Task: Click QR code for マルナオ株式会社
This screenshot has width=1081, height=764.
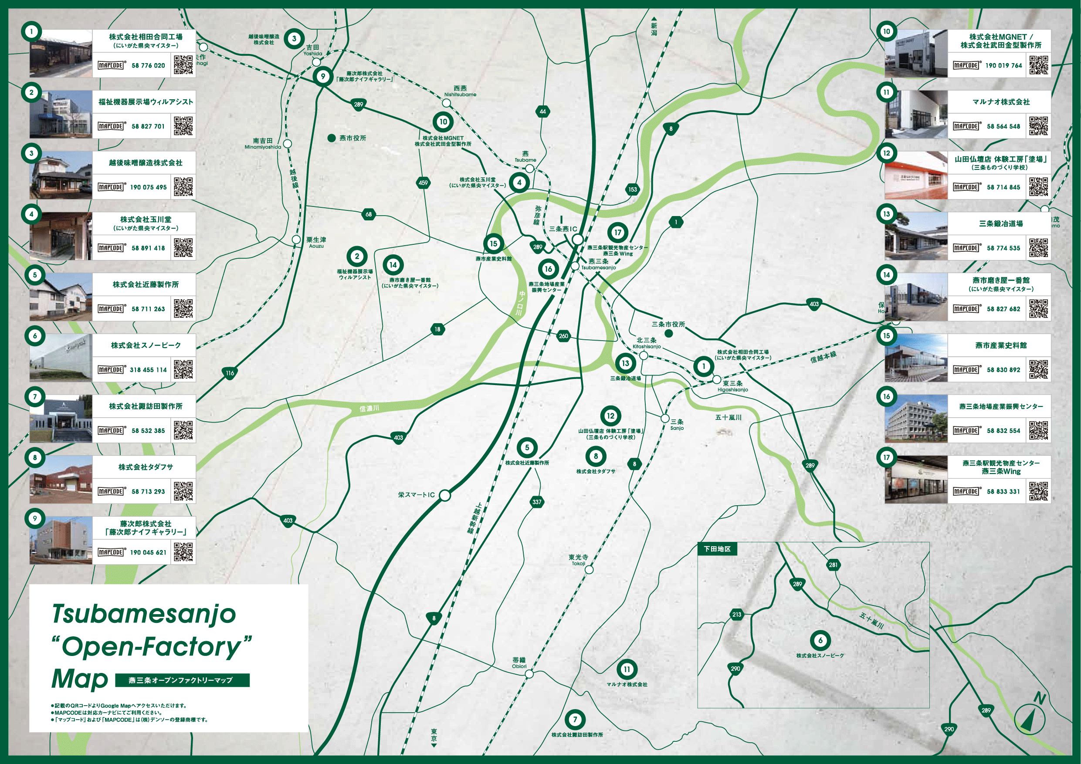Action: (1038, 126)
